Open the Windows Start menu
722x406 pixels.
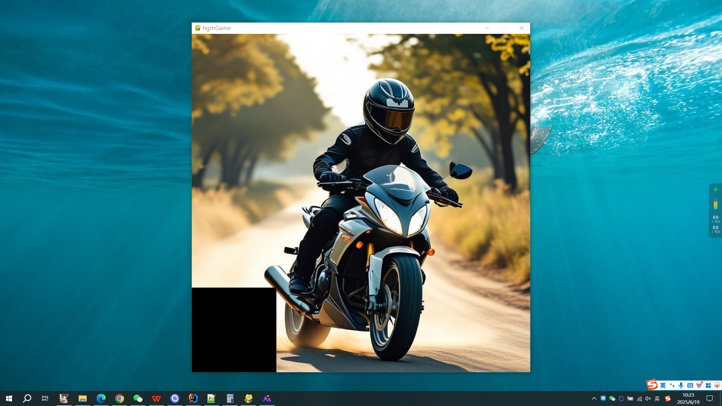pyautogui.click(x=9, y=399)
